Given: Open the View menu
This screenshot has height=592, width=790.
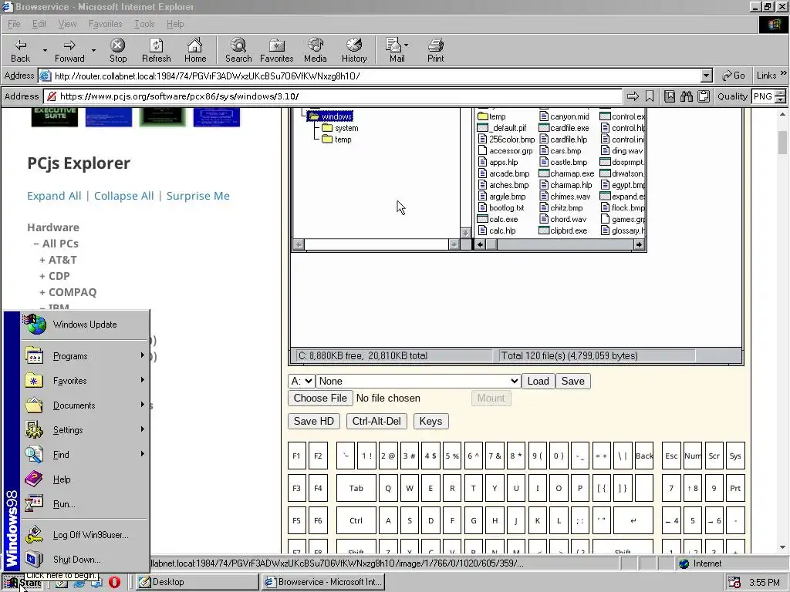Looking at the screenshot, I should coord(67,24).
